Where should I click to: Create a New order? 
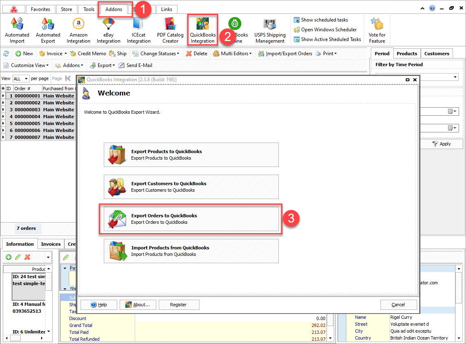24,54
